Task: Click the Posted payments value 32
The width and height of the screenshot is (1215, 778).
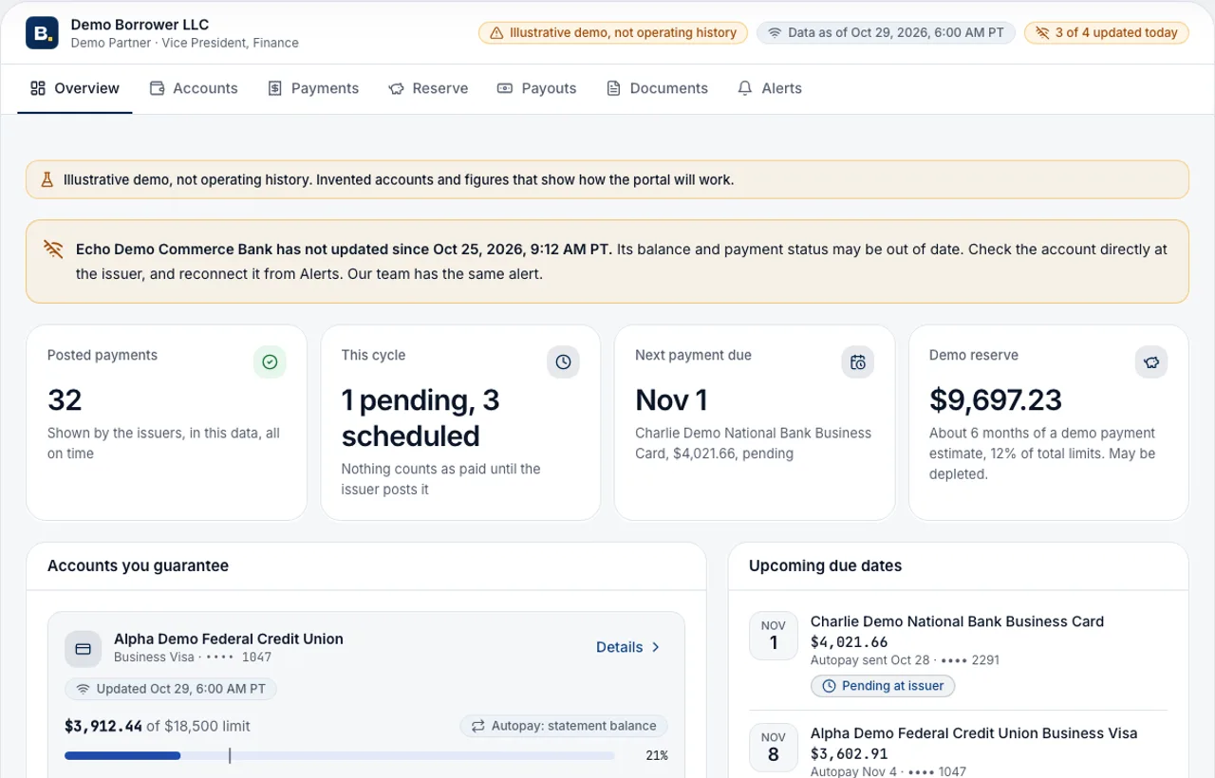Action: pyautogui.click(x=65, y=400)
